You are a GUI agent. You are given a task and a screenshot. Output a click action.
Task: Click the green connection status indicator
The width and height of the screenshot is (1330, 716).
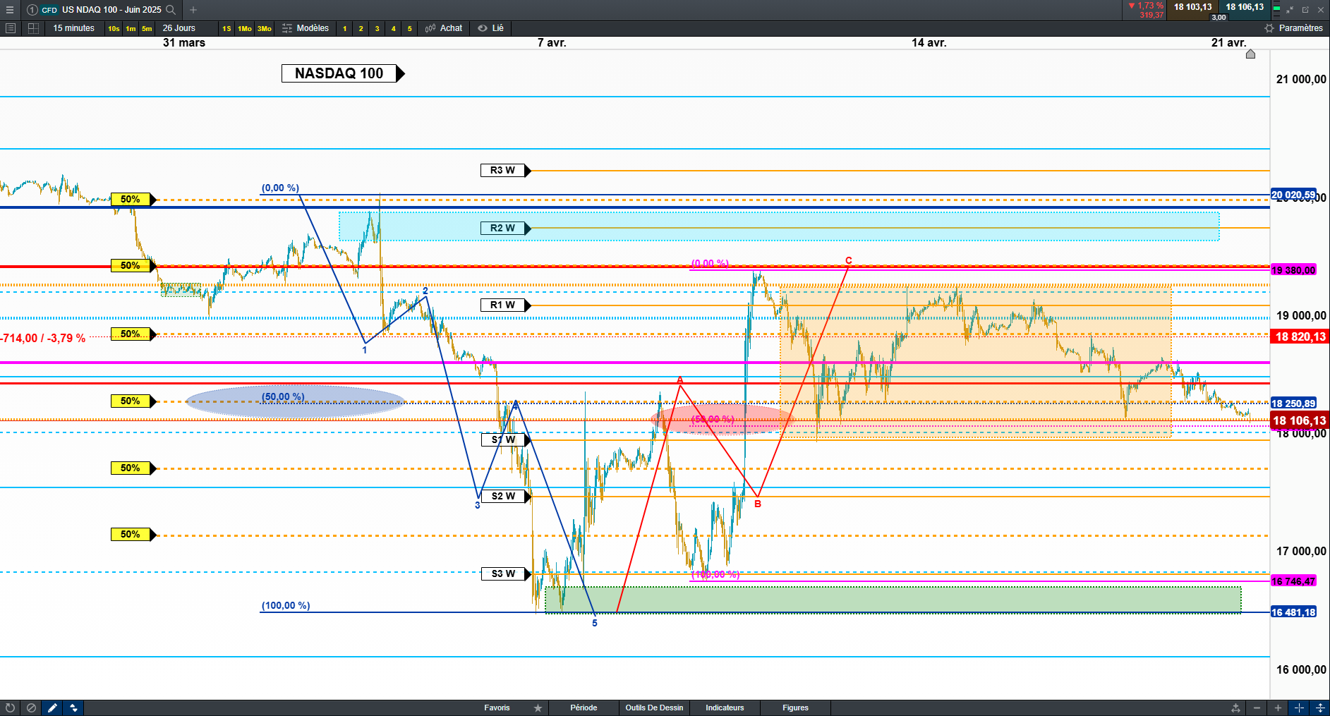tap(1276, 10)
